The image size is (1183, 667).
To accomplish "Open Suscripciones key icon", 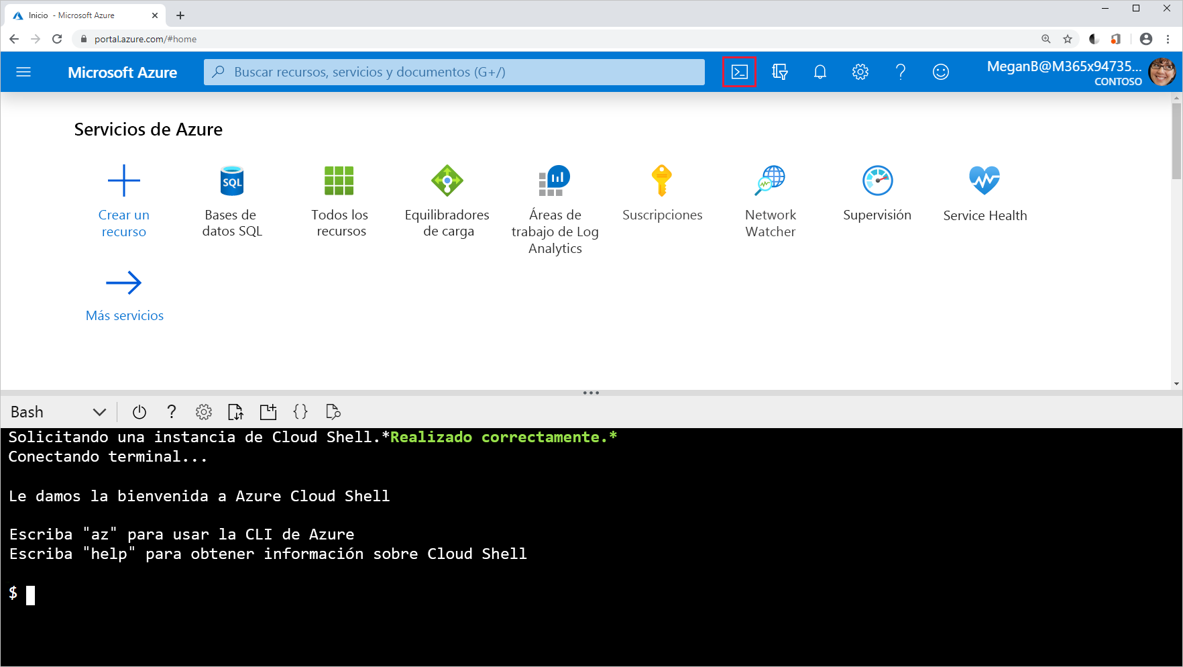I will [x=662, y=181].
